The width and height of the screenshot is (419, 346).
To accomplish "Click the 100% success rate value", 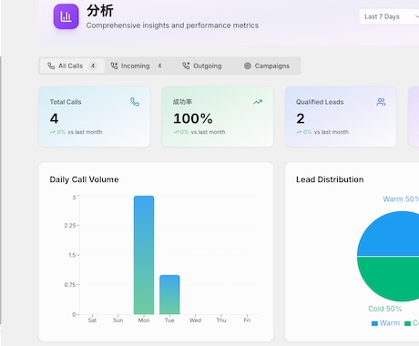I will point(193,118).
